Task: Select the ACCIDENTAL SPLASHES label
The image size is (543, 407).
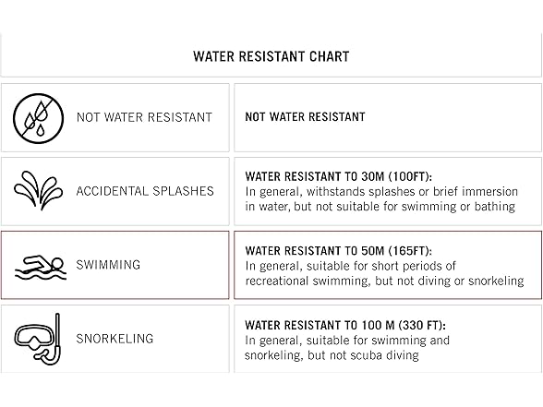Action: click(145, 191)
